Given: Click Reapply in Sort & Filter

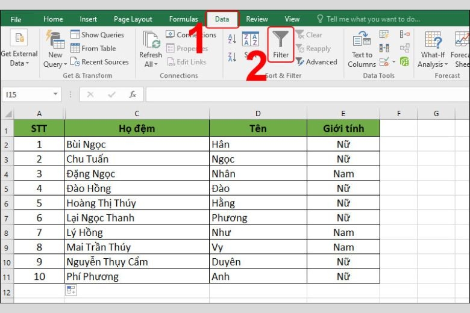Looking at the screenshot, I should tap(313, 49).
